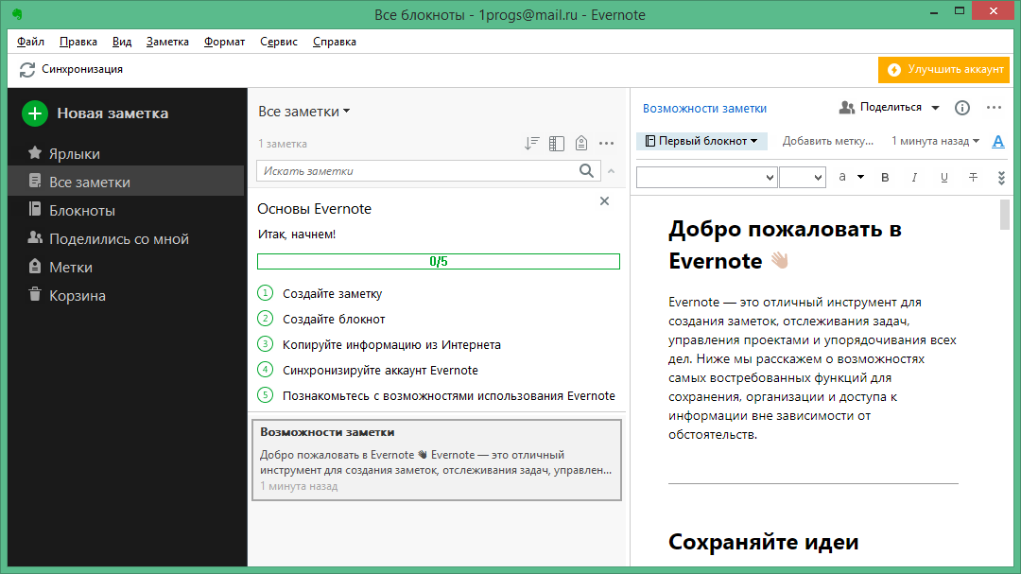The width and height of the screenshot is (1021, 574).
Task: Click the search magnifier icon
Action: click(x=587, y=171)
